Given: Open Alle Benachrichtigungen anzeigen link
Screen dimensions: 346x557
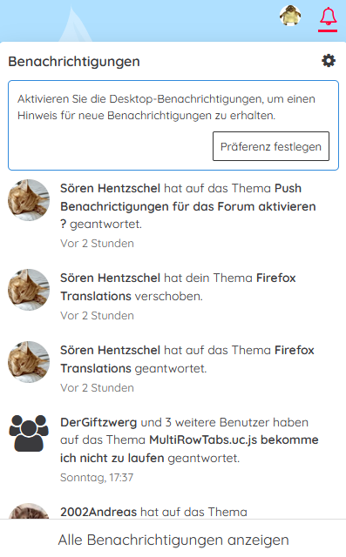Looking at the screenshot, I should (x=173, y=540).
